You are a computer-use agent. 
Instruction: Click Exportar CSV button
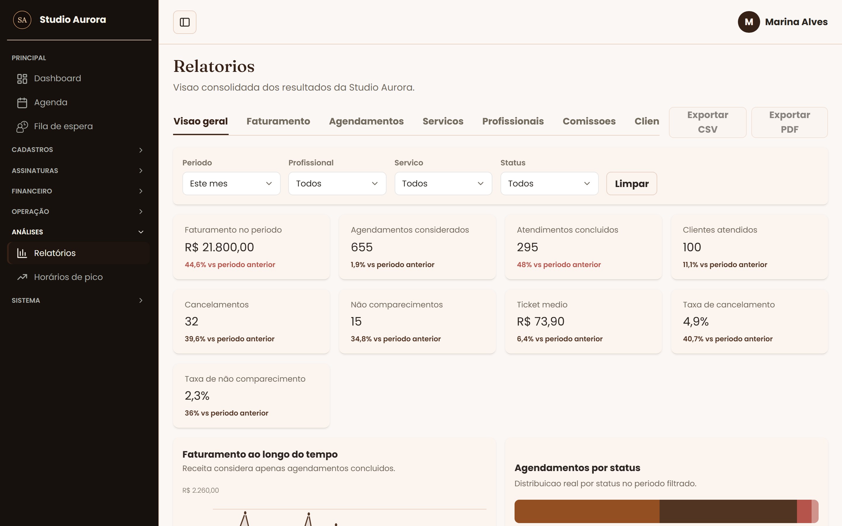[x=708, y=122]
